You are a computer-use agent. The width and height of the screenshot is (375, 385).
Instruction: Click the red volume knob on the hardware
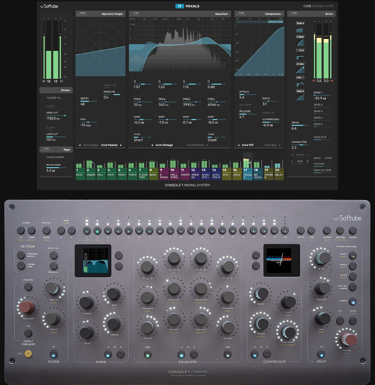click(x=350, y=339)
